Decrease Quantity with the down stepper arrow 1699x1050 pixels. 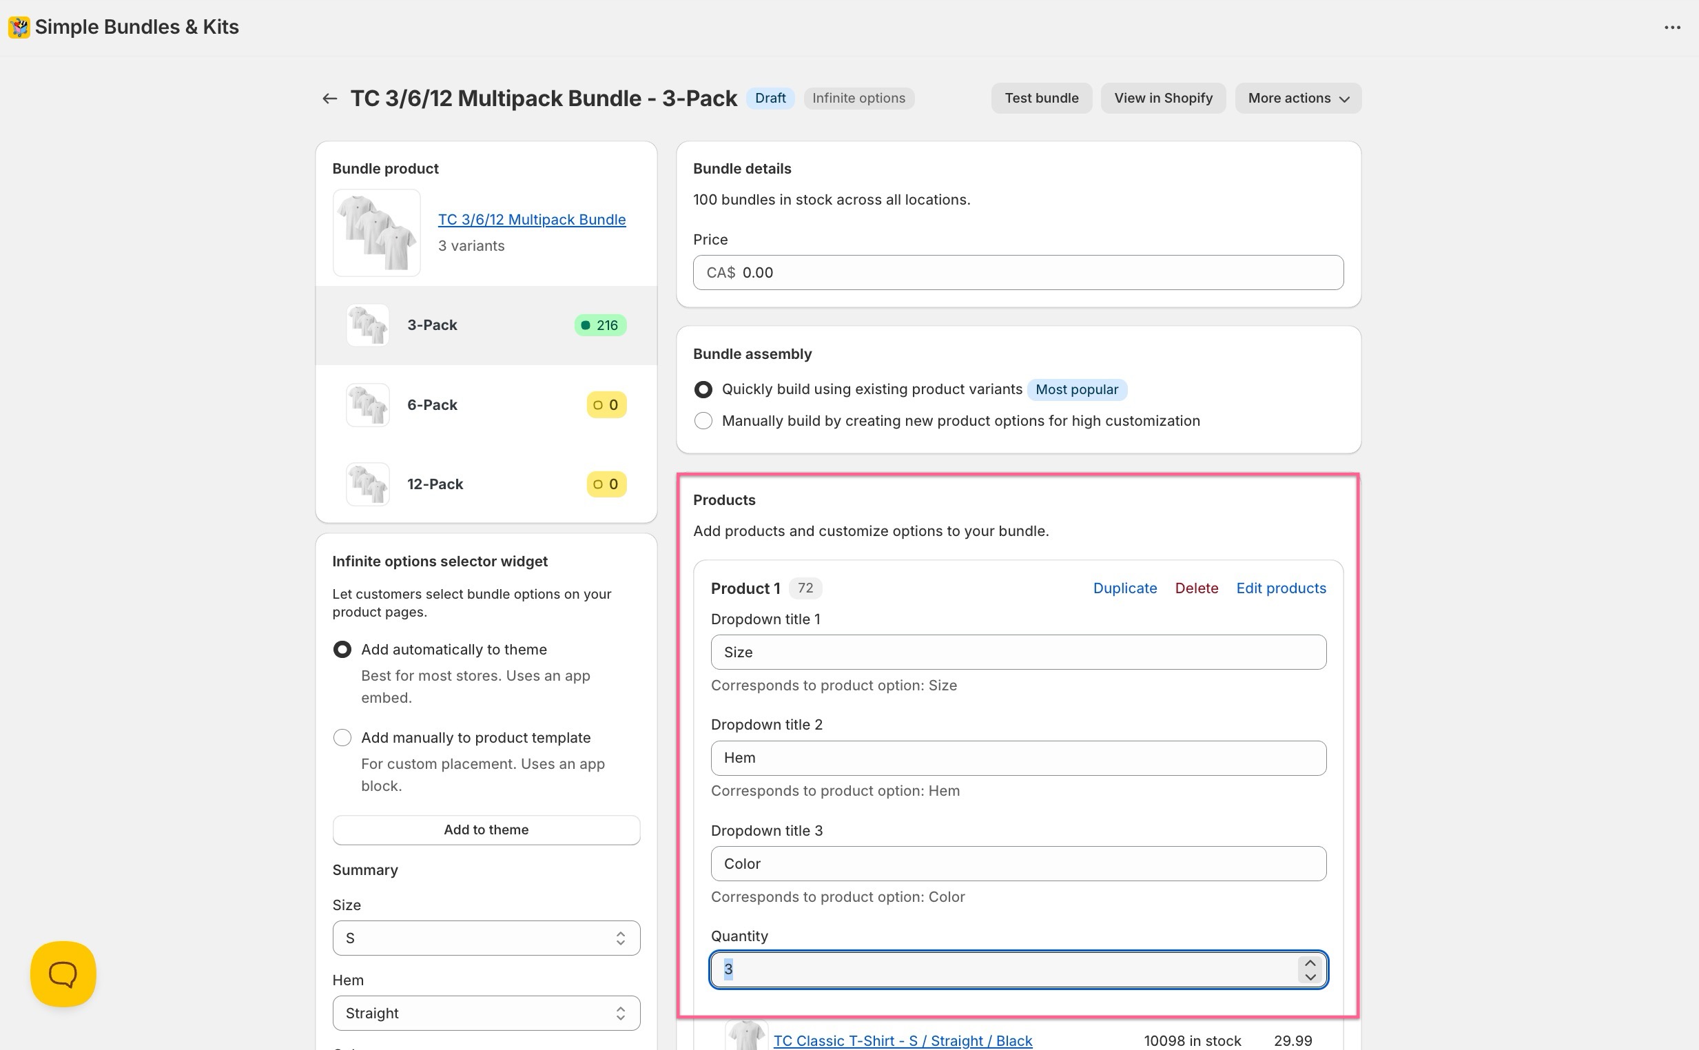pos(1310,977)
